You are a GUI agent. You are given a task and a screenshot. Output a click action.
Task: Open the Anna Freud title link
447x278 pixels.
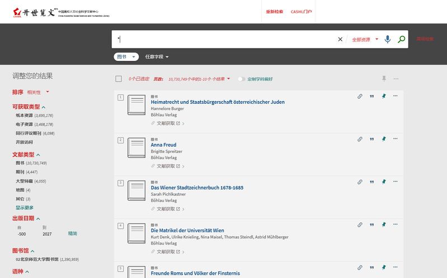(163, 145)
